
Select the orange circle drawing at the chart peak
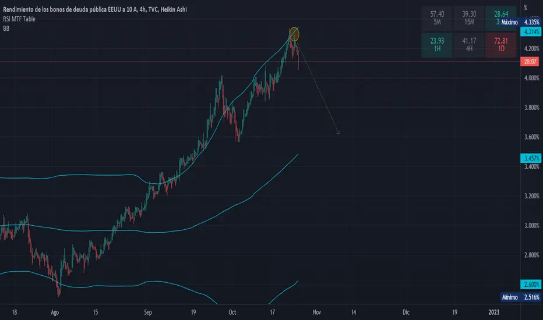coord(294,34)
